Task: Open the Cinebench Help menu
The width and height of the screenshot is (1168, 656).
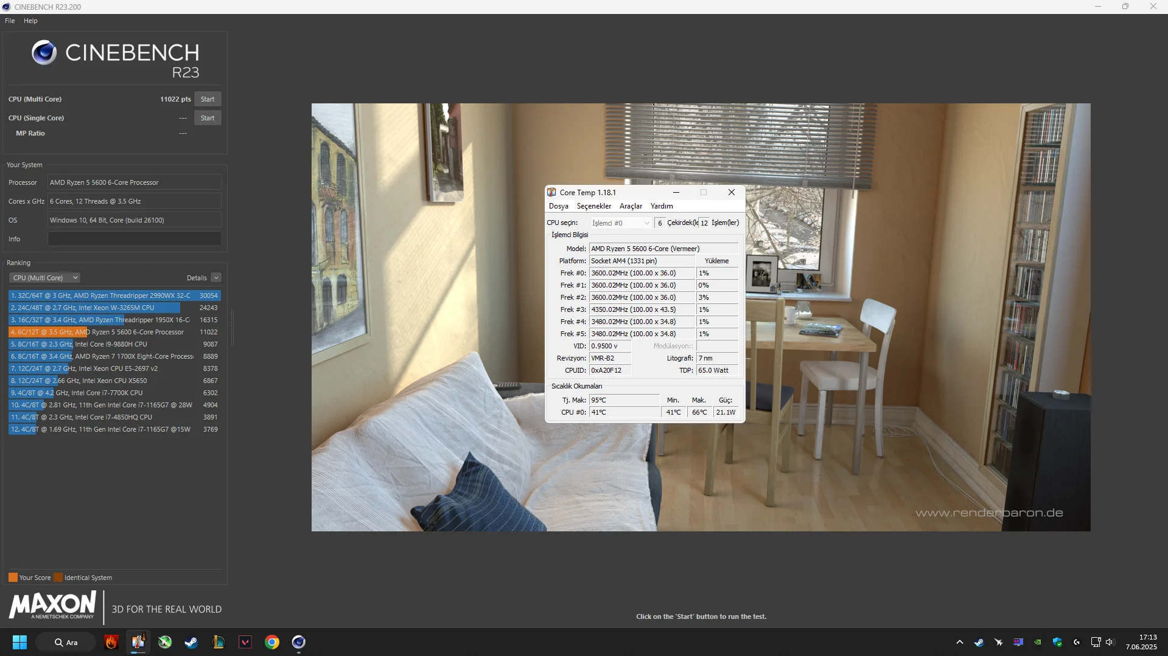Action: [x=30, y=21]
